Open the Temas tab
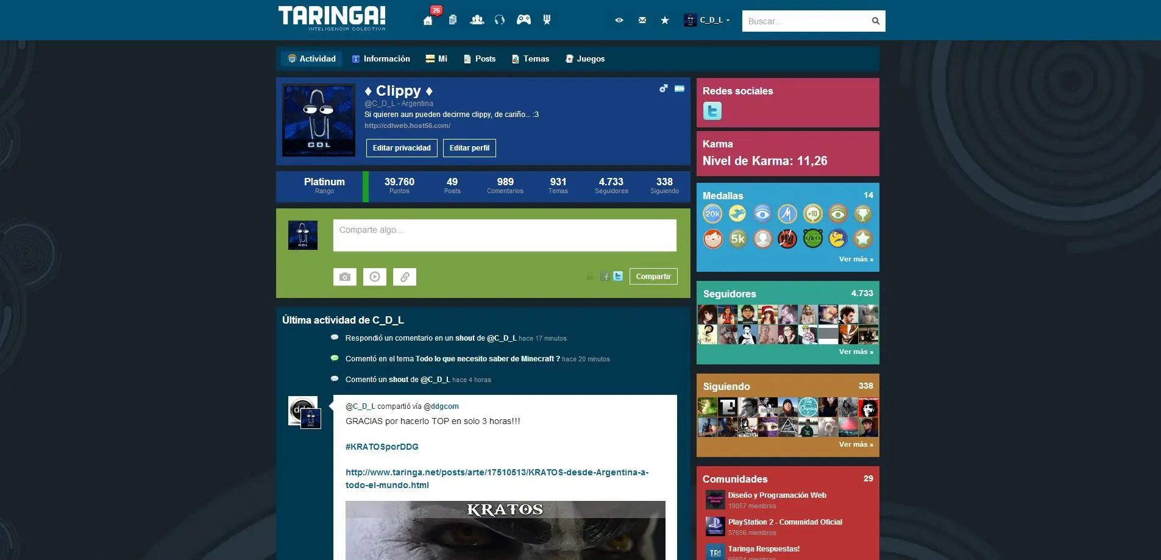 (x=530, y=58)
